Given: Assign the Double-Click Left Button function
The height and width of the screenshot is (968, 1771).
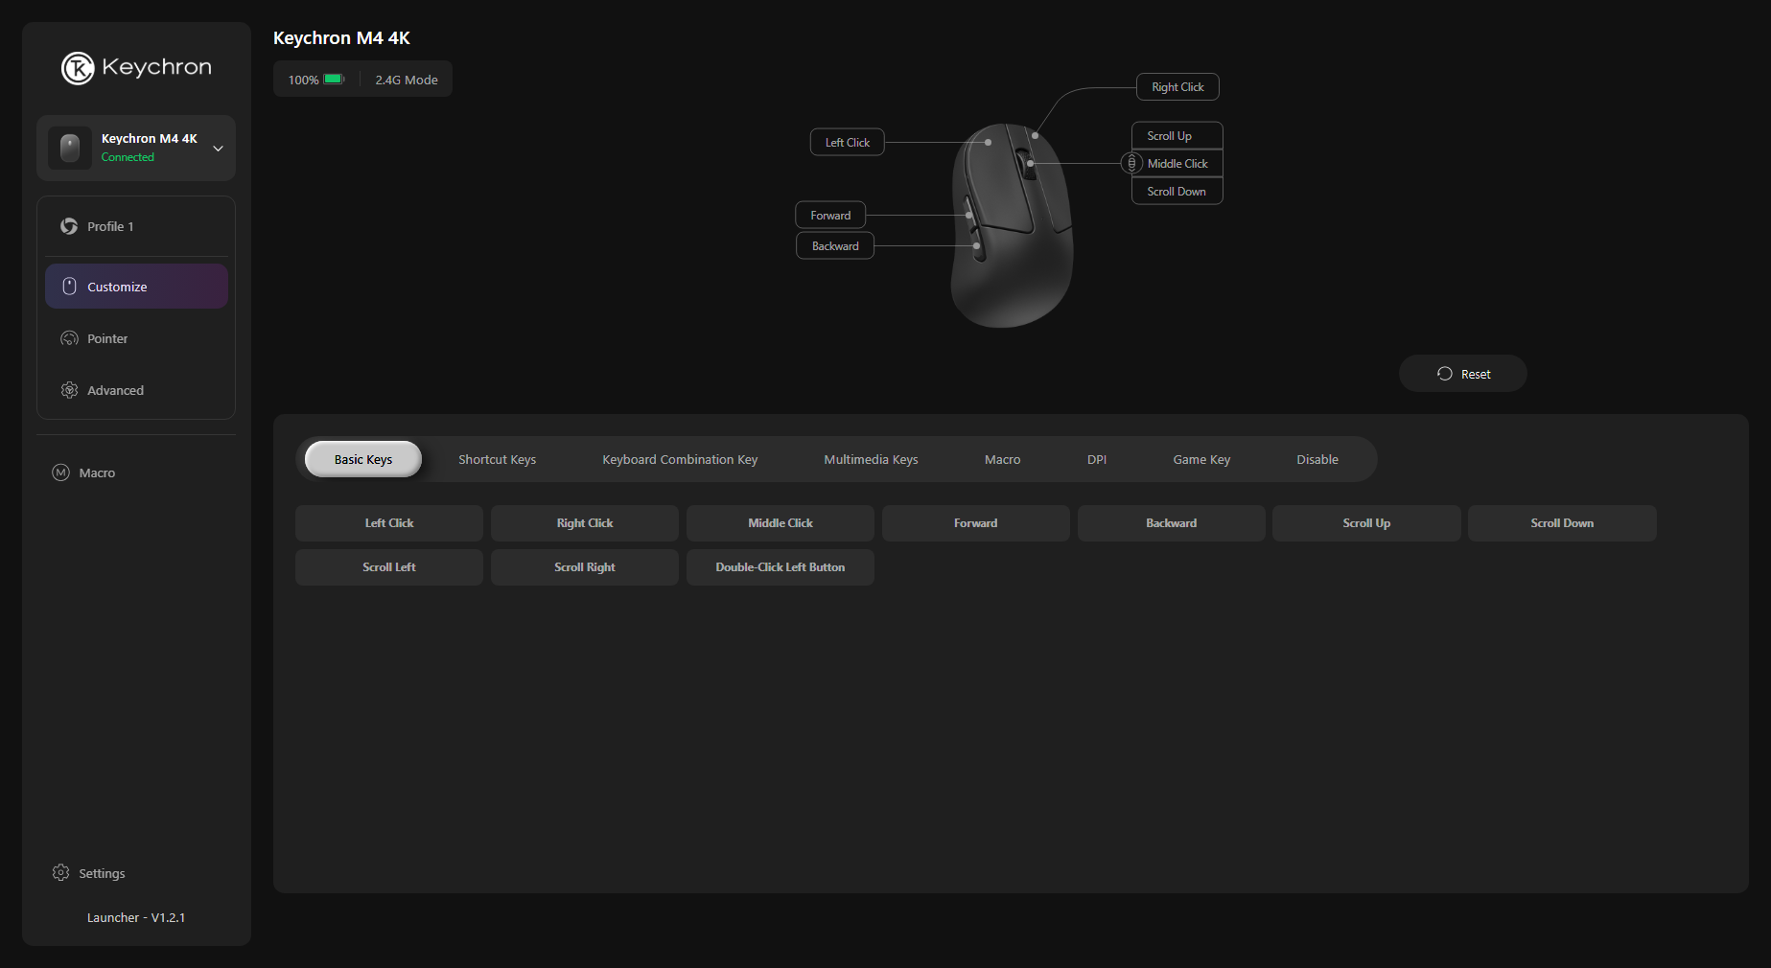Looking at the screenshot, I should pos(780,567).
